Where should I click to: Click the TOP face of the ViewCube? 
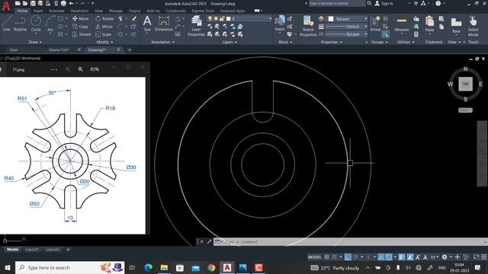point(465,84)
